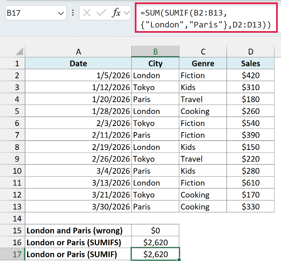Select the cell with date 1/20/2026

[78, 99]
